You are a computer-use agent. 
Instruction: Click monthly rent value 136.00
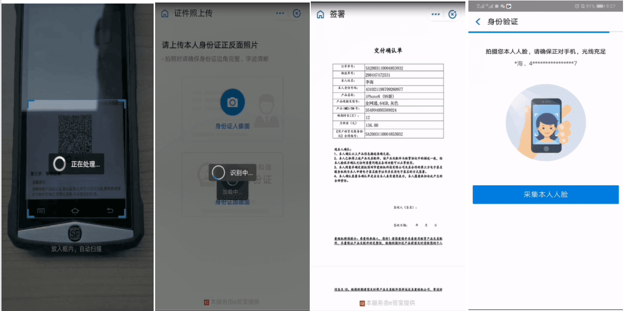(372, 125)
